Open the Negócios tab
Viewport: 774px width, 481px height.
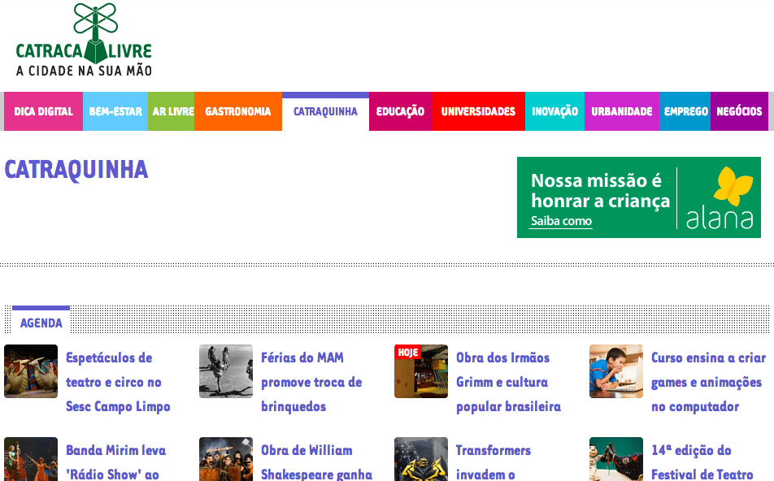[x=740, y=111]
